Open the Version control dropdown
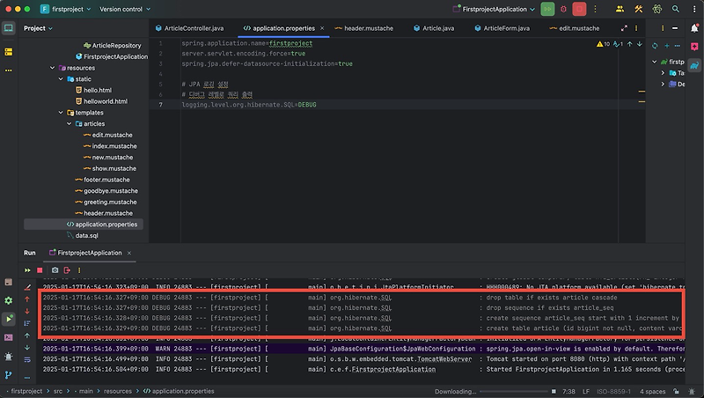 click(x=125, y=9)
